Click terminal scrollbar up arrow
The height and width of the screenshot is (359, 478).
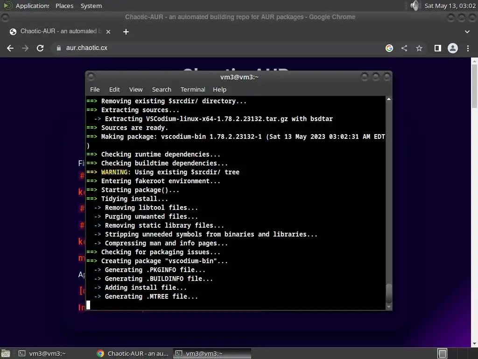pos(389,99)
